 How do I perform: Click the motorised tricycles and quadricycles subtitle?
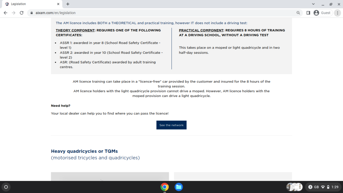pos(95,158)
